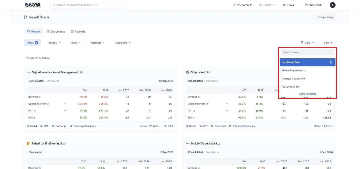Focus the Search for Stocks, Indices and ETFs field
This screenshot has width=361, height=169.
coord(87,5)
